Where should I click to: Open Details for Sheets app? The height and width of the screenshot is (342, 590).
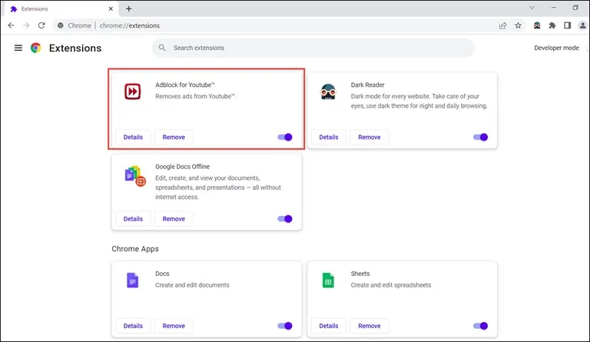pos(329,326)
